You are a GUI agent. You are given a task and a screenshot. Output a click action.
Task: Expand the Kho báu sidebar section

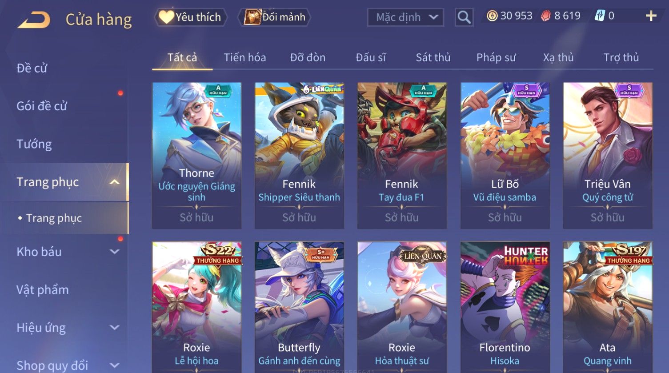click(x=114, y=252)
